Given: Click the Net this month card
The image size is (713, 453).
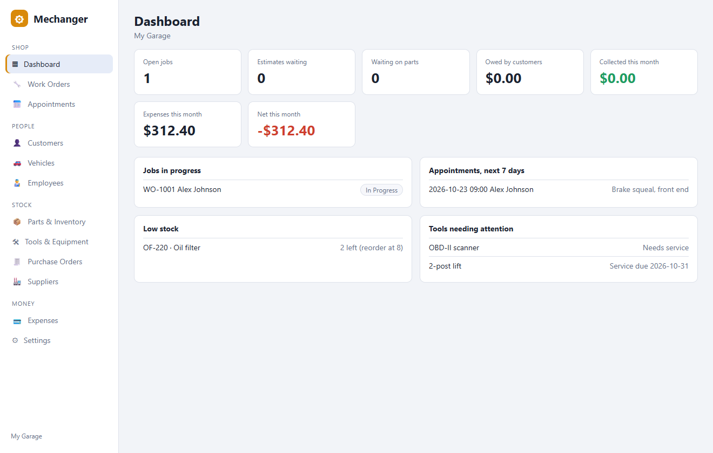Looking at the screenshot, I should 301,125.
